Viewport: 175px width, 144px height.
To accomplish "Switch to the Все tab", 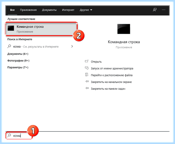I will [x=12, y=10].
